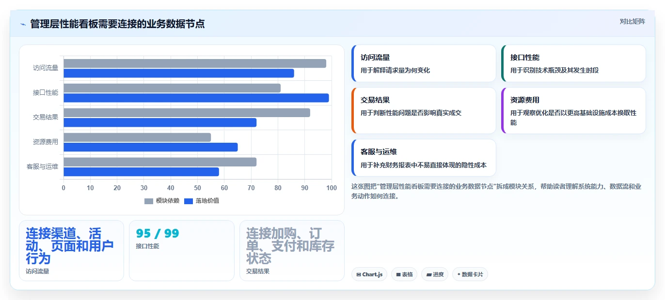Click the 客服与运维 y-axis label
Viewport: 665px width, 300px height.
click(x=43, y=167)
